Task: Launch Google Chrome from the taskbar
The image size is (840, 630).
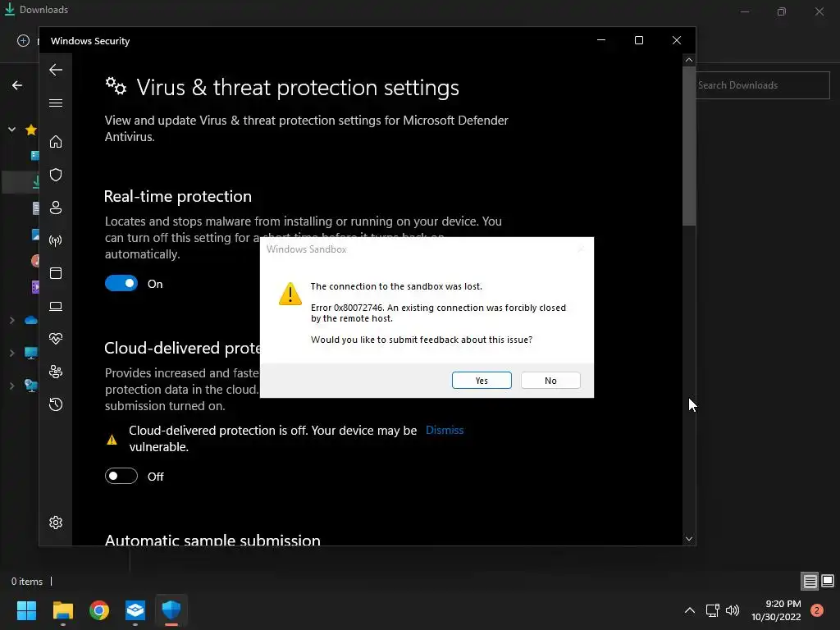Action: 99,610
